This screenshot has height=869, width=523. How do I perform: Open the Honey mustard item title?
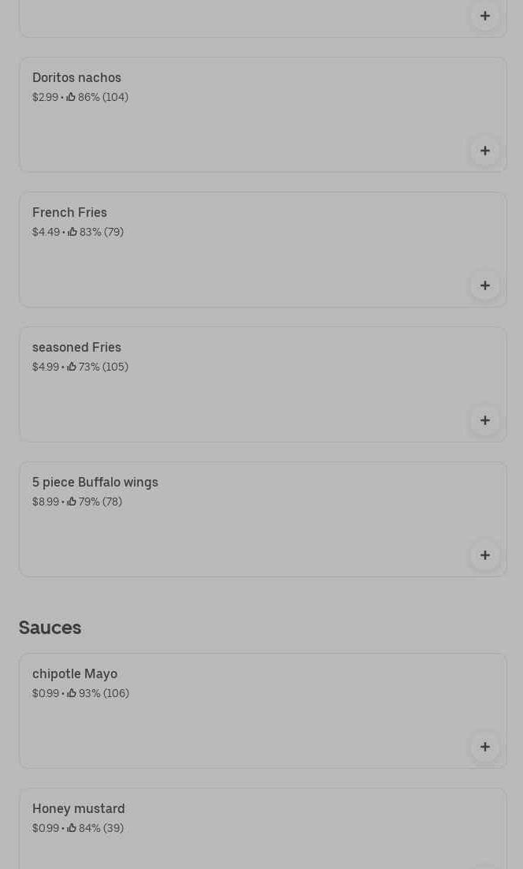click(x=79, y=808)
